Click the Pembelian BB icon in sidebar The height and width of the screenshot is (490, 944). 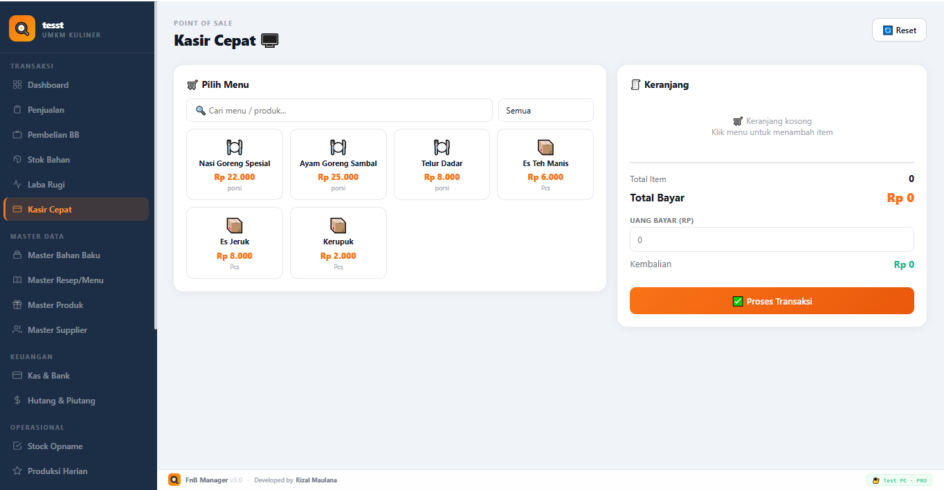18,134
